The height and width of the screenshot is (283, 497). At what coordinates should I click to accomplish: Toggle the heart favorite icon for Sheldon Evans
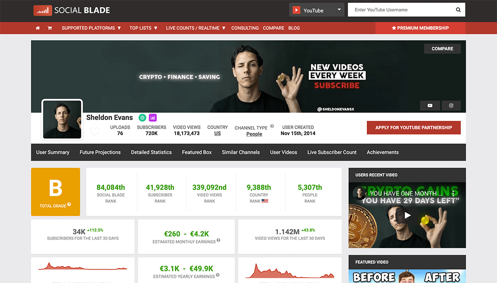point(94,131)
